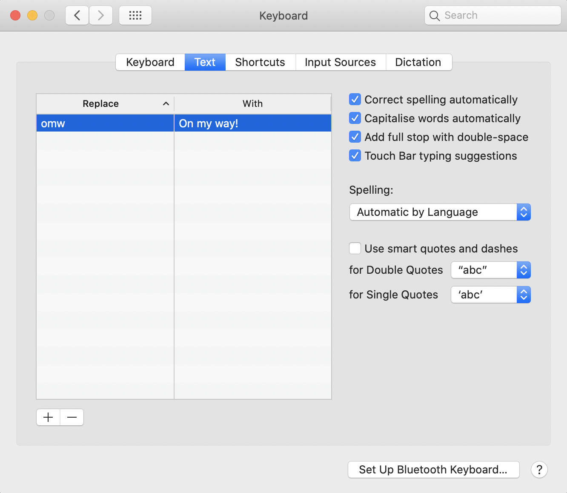Show all preferences grid icon

click(135, 16)
